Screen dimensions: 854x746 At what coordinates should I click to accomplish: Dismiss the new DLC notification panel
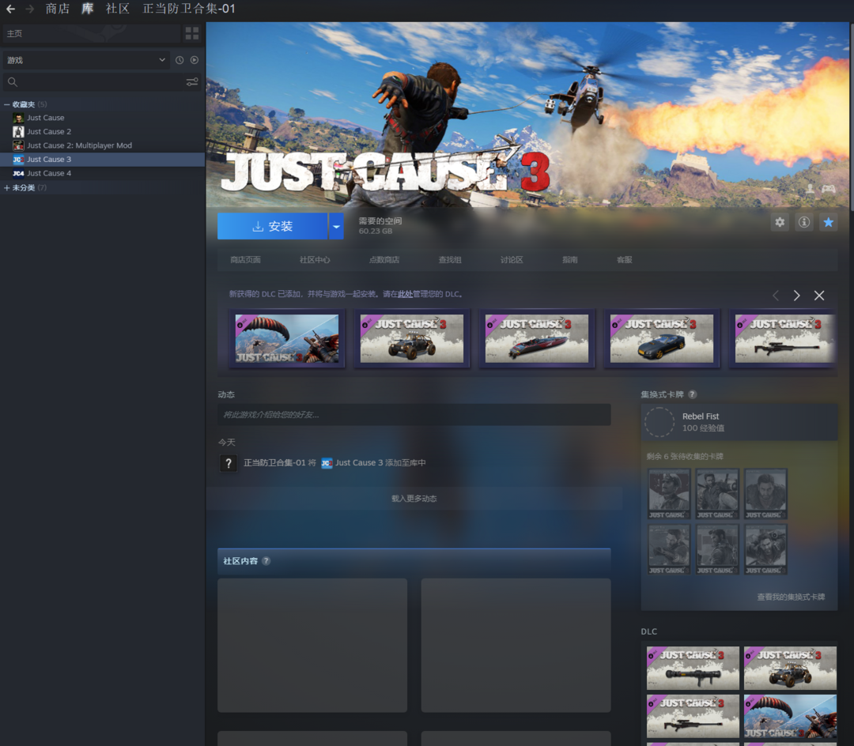[819, 296]
